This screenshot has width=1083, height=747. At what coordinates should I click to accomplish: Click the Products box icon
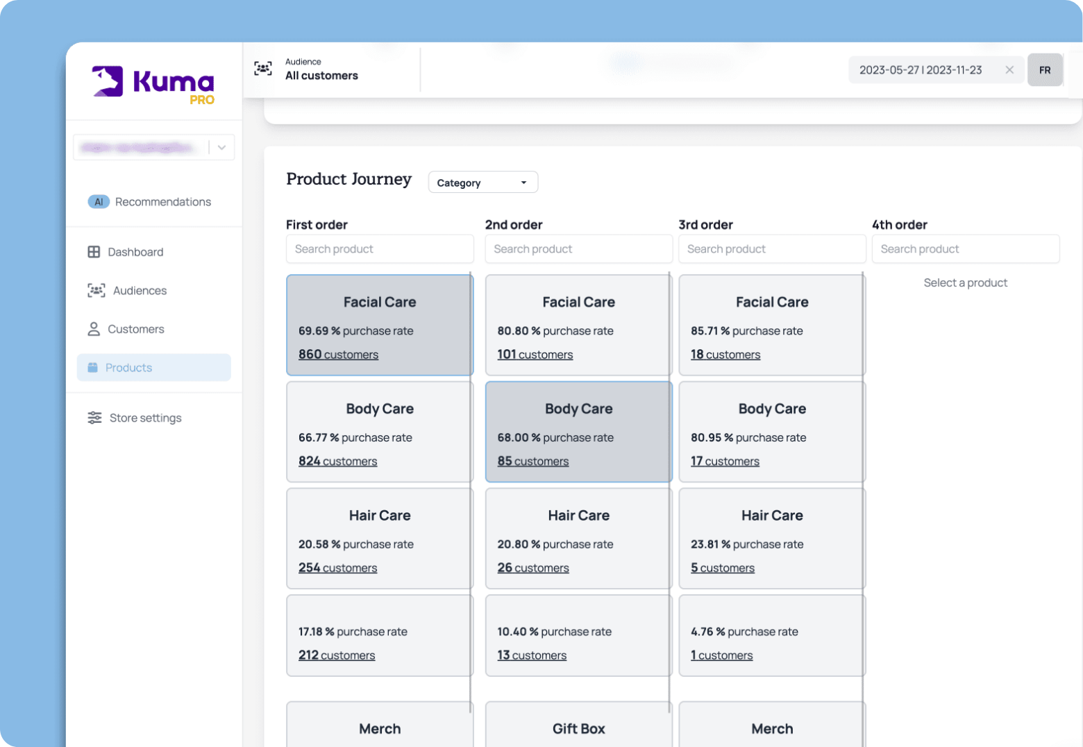click(92, 367)
